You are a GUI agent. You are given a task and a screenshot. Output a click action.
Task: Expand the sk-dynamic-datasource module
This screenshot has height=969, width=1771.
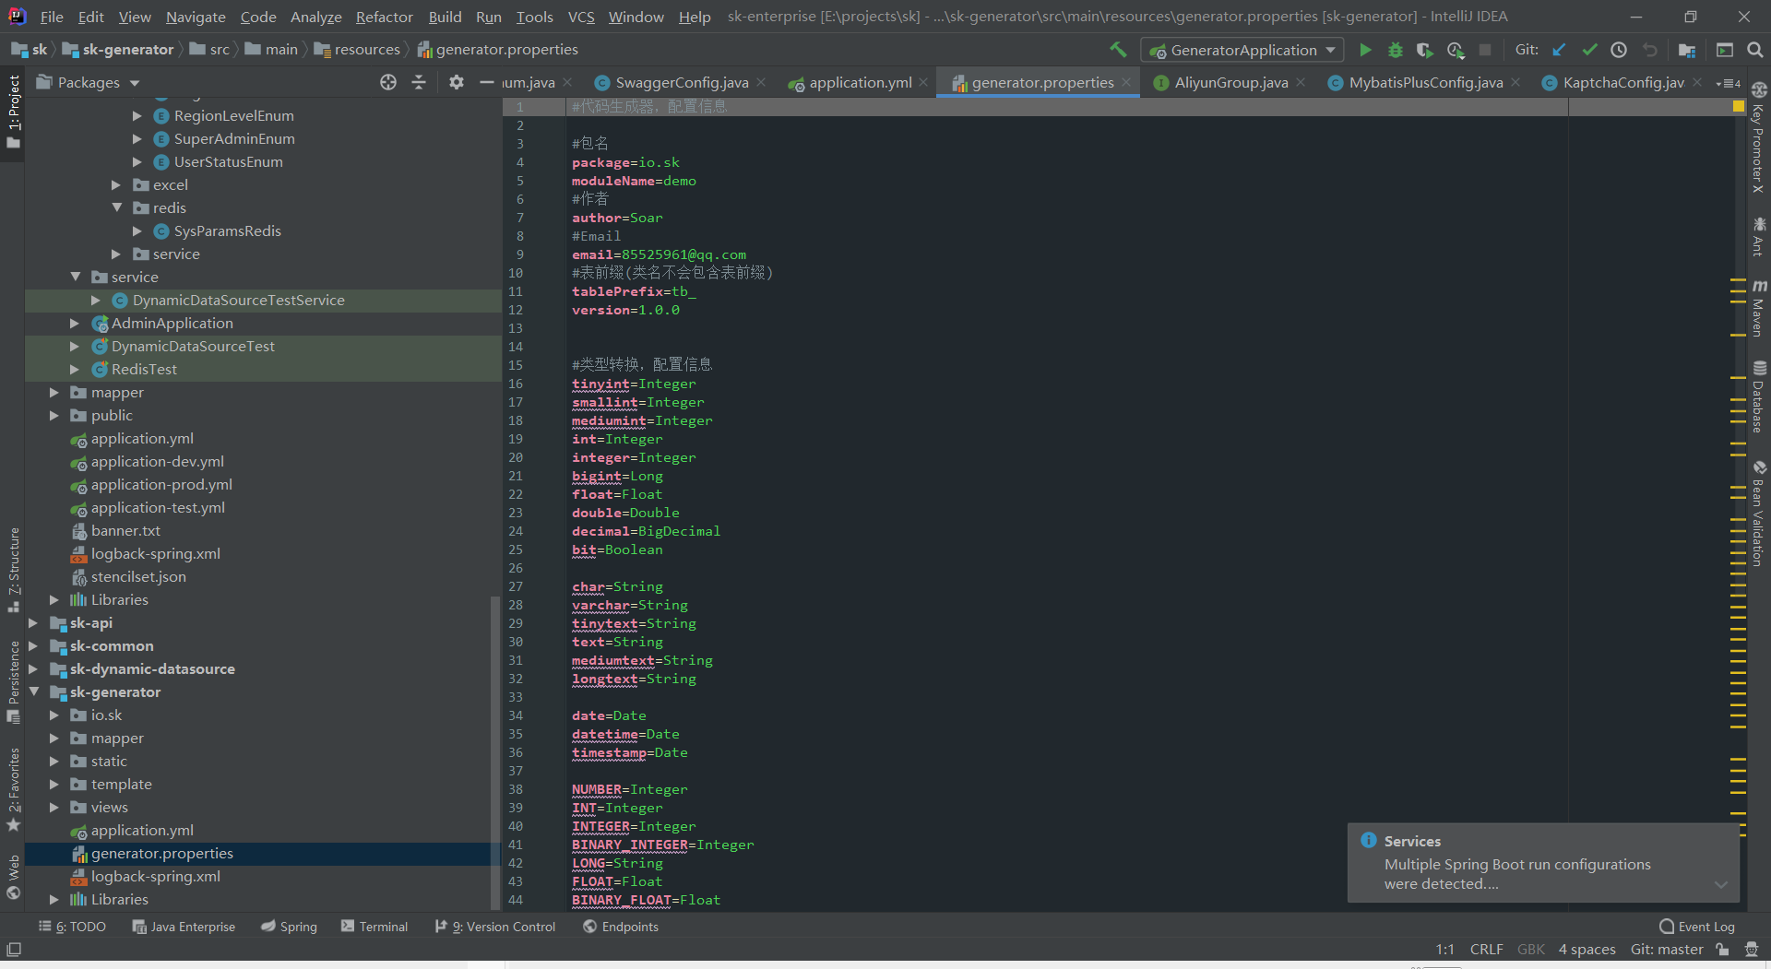coord(33,669)
